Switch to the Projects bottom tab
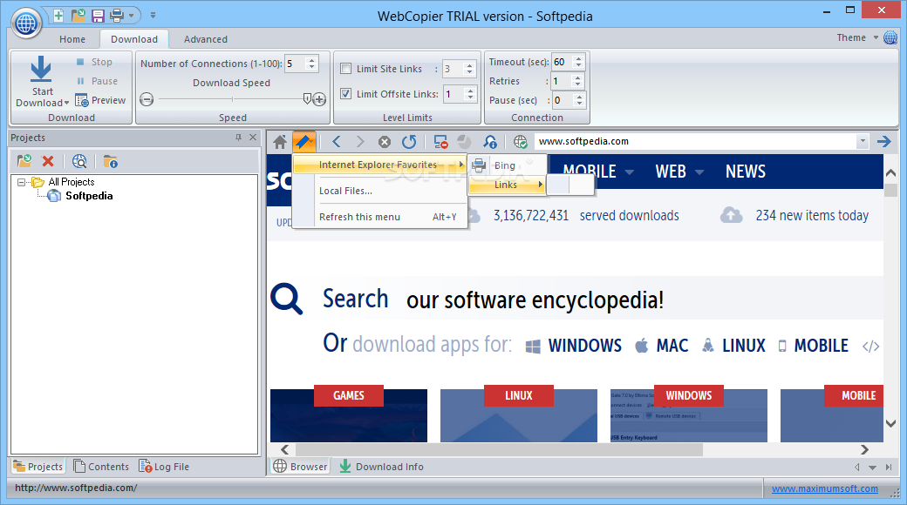The image size is (907, 505). 38,467
